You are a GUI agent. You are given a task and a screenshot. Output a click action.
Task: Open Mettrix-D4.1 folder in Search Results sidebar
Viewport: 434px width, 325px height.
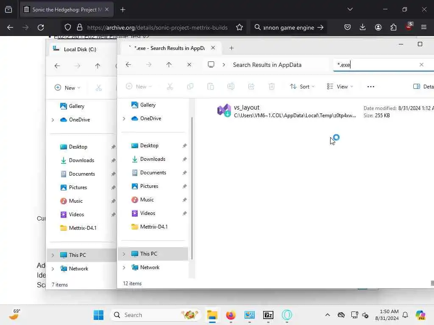click(x=154, y=227)
